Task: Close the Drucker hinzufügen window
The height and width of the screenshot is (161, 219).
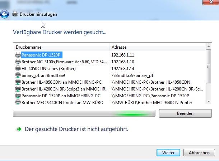Action: click(211, 2)
